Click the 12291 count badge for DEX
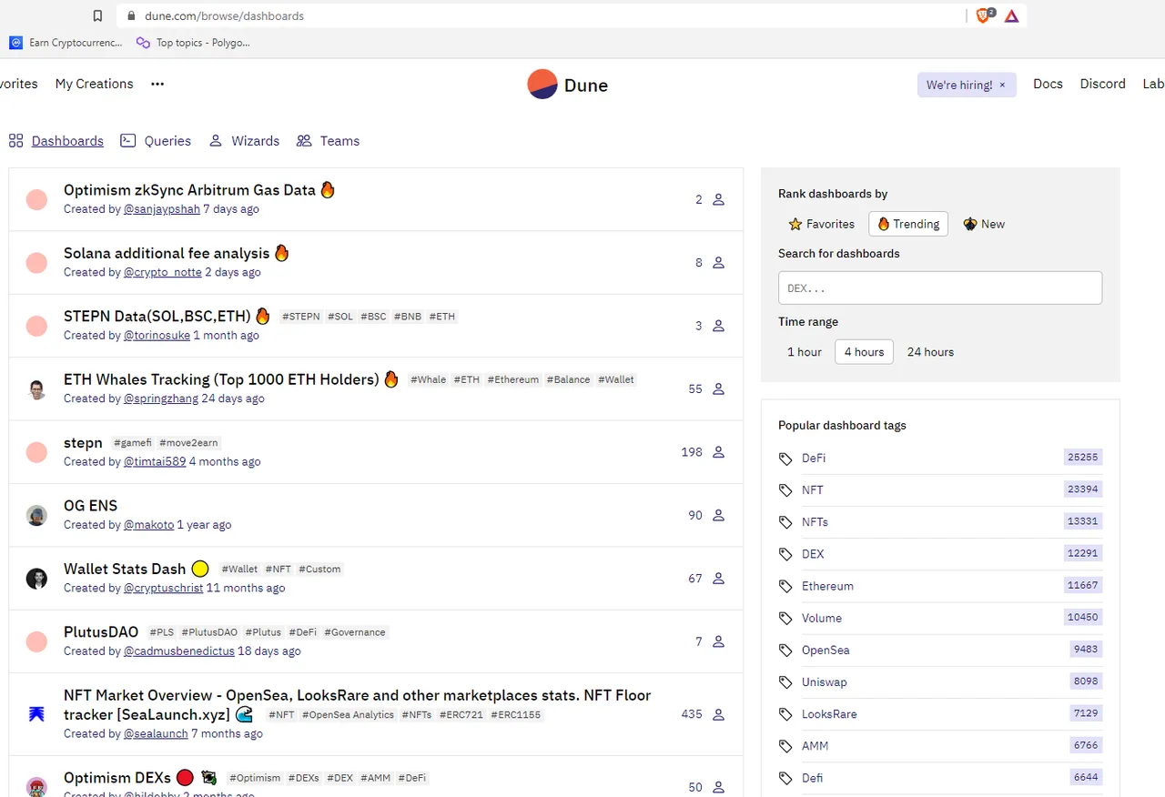Screen dimensions: 1165x797 click(x=1082, y=553)
